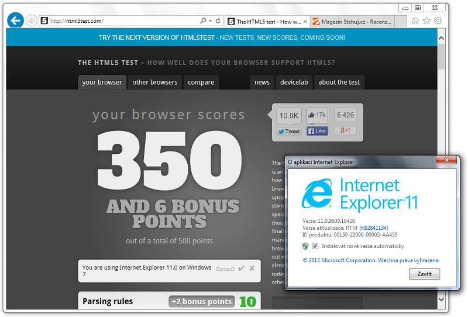Click the page vertical scrollbar thumb
This screenshot has height=317, width=468.
point(441,57)
